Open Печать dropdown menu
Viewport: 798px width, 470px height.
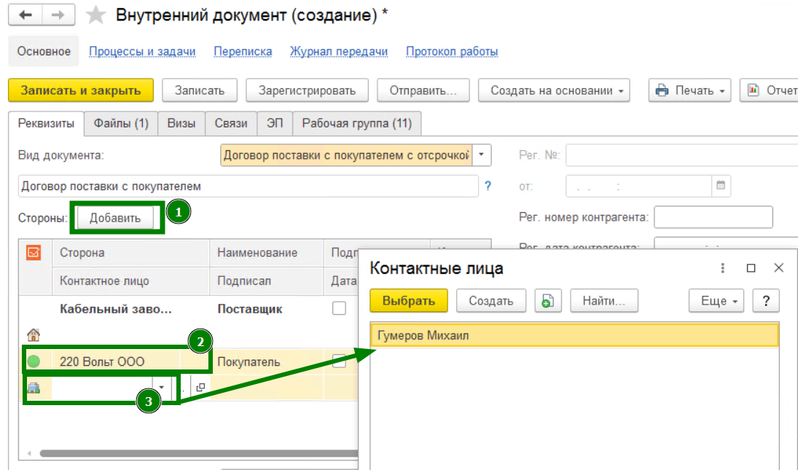(x=689, y=90)
